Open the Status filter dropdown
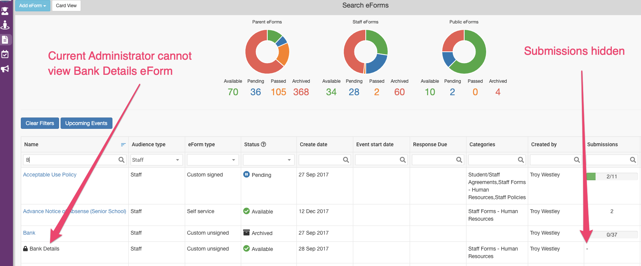Viewport: 641px width, 266px height. tap(268, 160)
